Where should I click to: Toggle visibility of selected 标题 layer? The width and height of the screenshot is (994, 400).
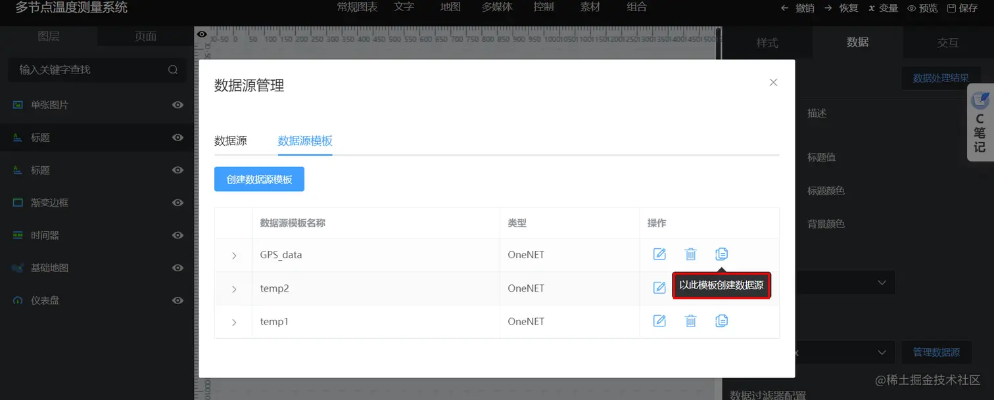(177, 137)
